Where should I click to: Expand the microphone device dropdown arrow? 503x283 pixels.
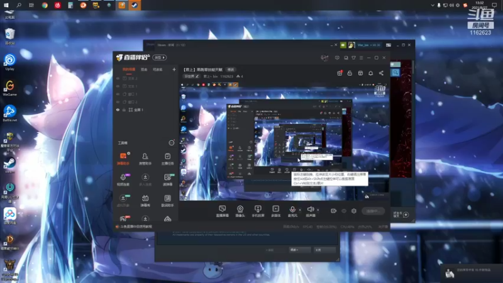300,210
